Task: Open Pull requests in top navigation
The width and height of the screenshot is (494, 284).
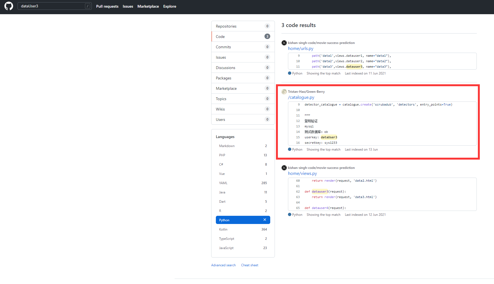Action: point(107,6)
